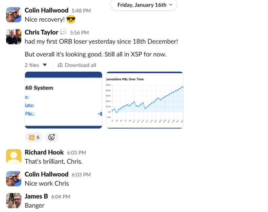The image size is (268, 212).
Task: Click Richard Hook's yellow default avatar
Action: pos(14,157)
